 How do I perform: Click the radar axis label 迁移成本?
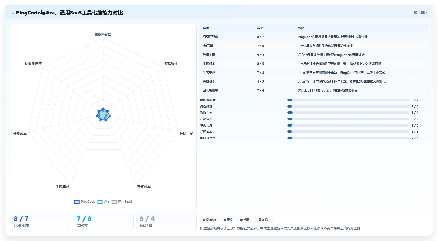click(x=144, y=187)
